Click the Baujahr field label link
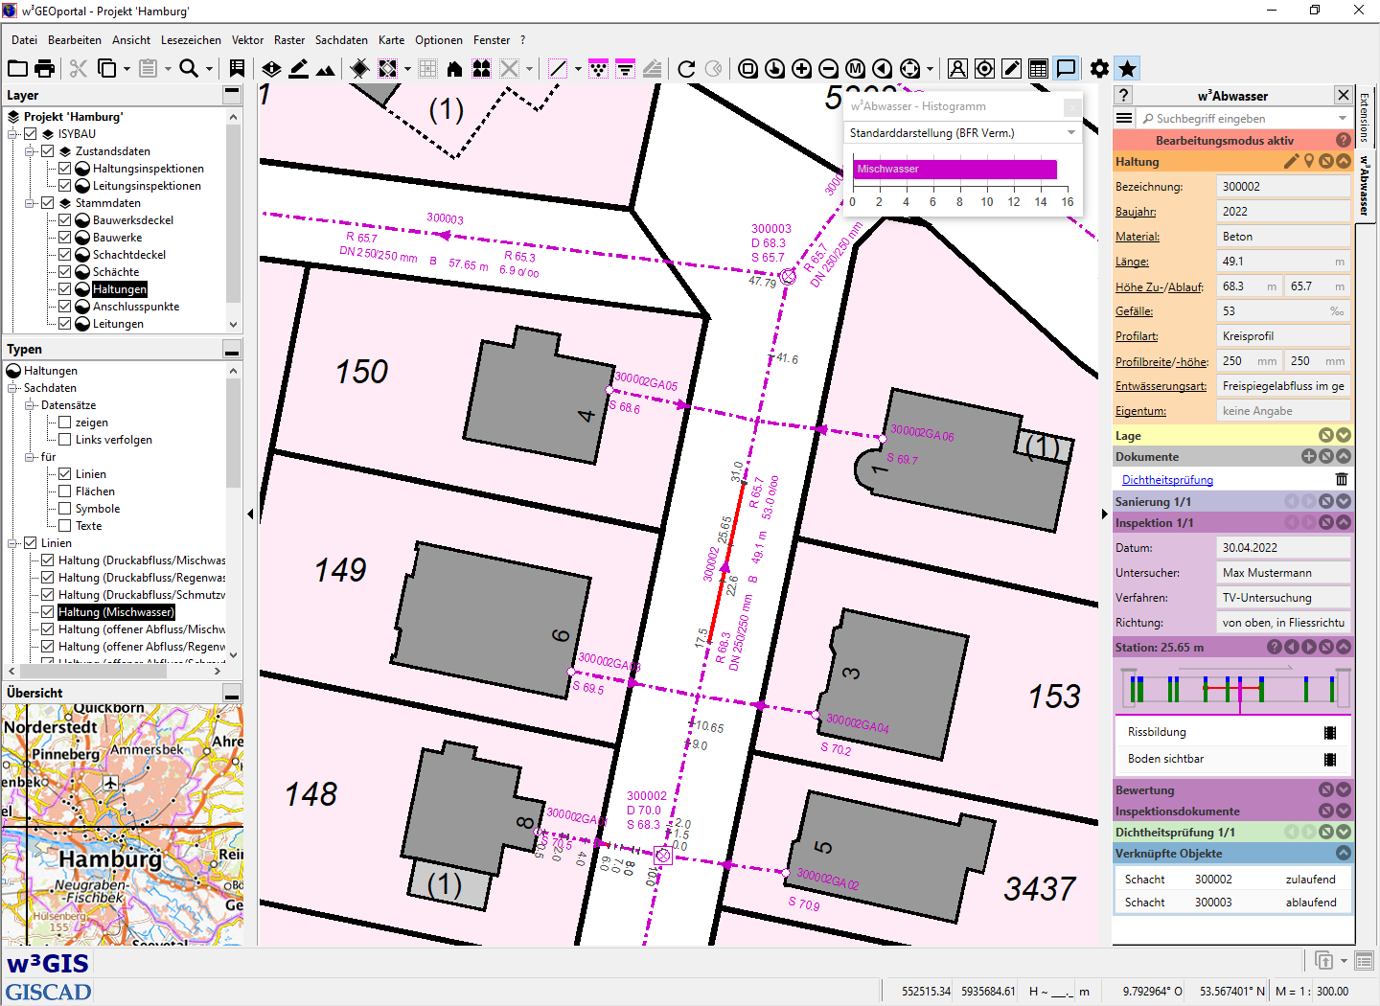The image size is (1380, 1006). [1136, 212]
